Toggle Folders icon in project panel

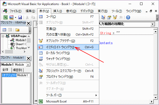click(x=17, y=30)
